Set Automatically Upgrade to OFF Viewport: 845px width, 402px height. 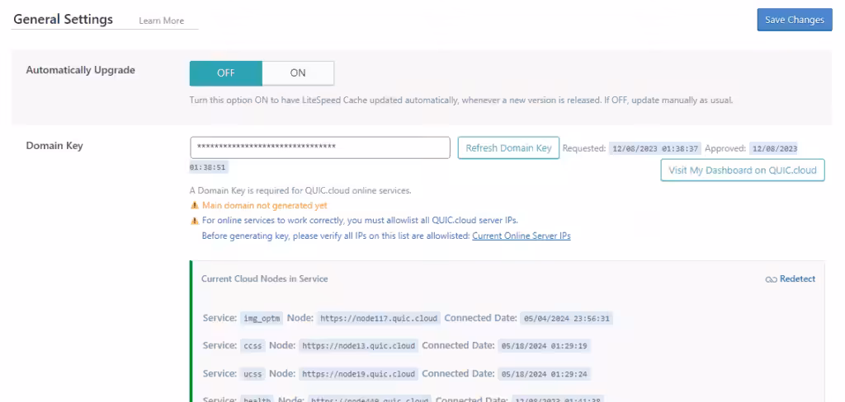tap(226, 72)
